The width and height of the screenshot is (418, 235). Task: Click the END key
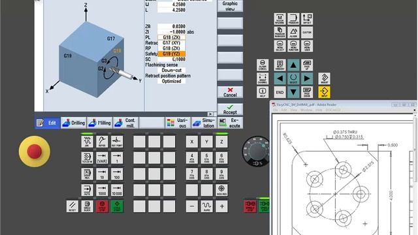tap(280, 92)
